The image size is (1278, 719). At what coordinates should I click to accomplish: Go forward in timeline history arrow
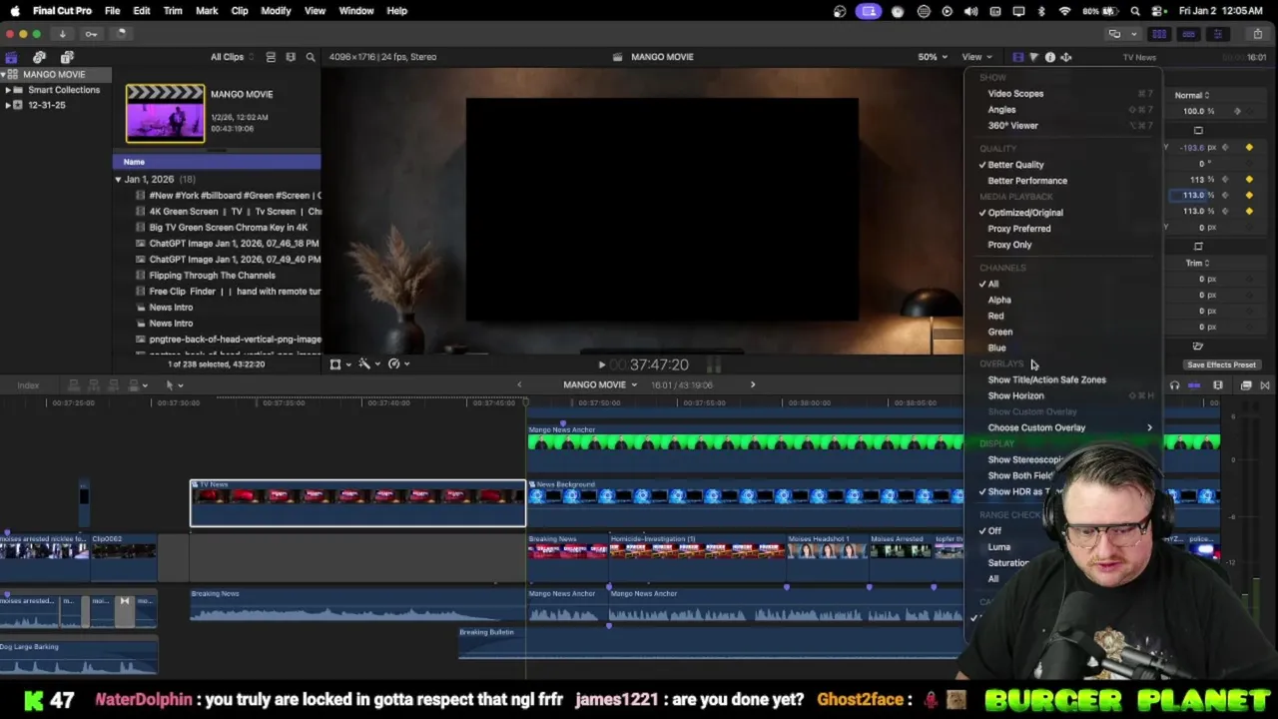pyautogui.click(x=753, y=385)
